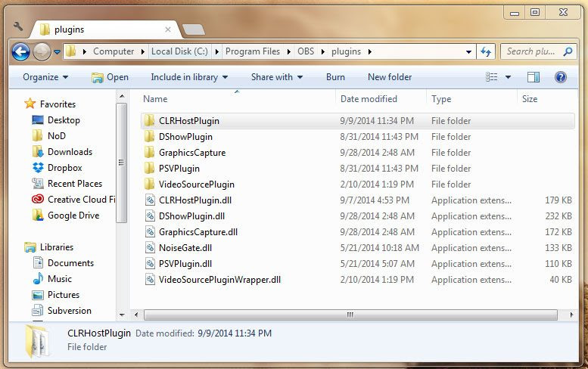588x369 pixels.
Task: Open a new tab button
Action: (194, 29)
